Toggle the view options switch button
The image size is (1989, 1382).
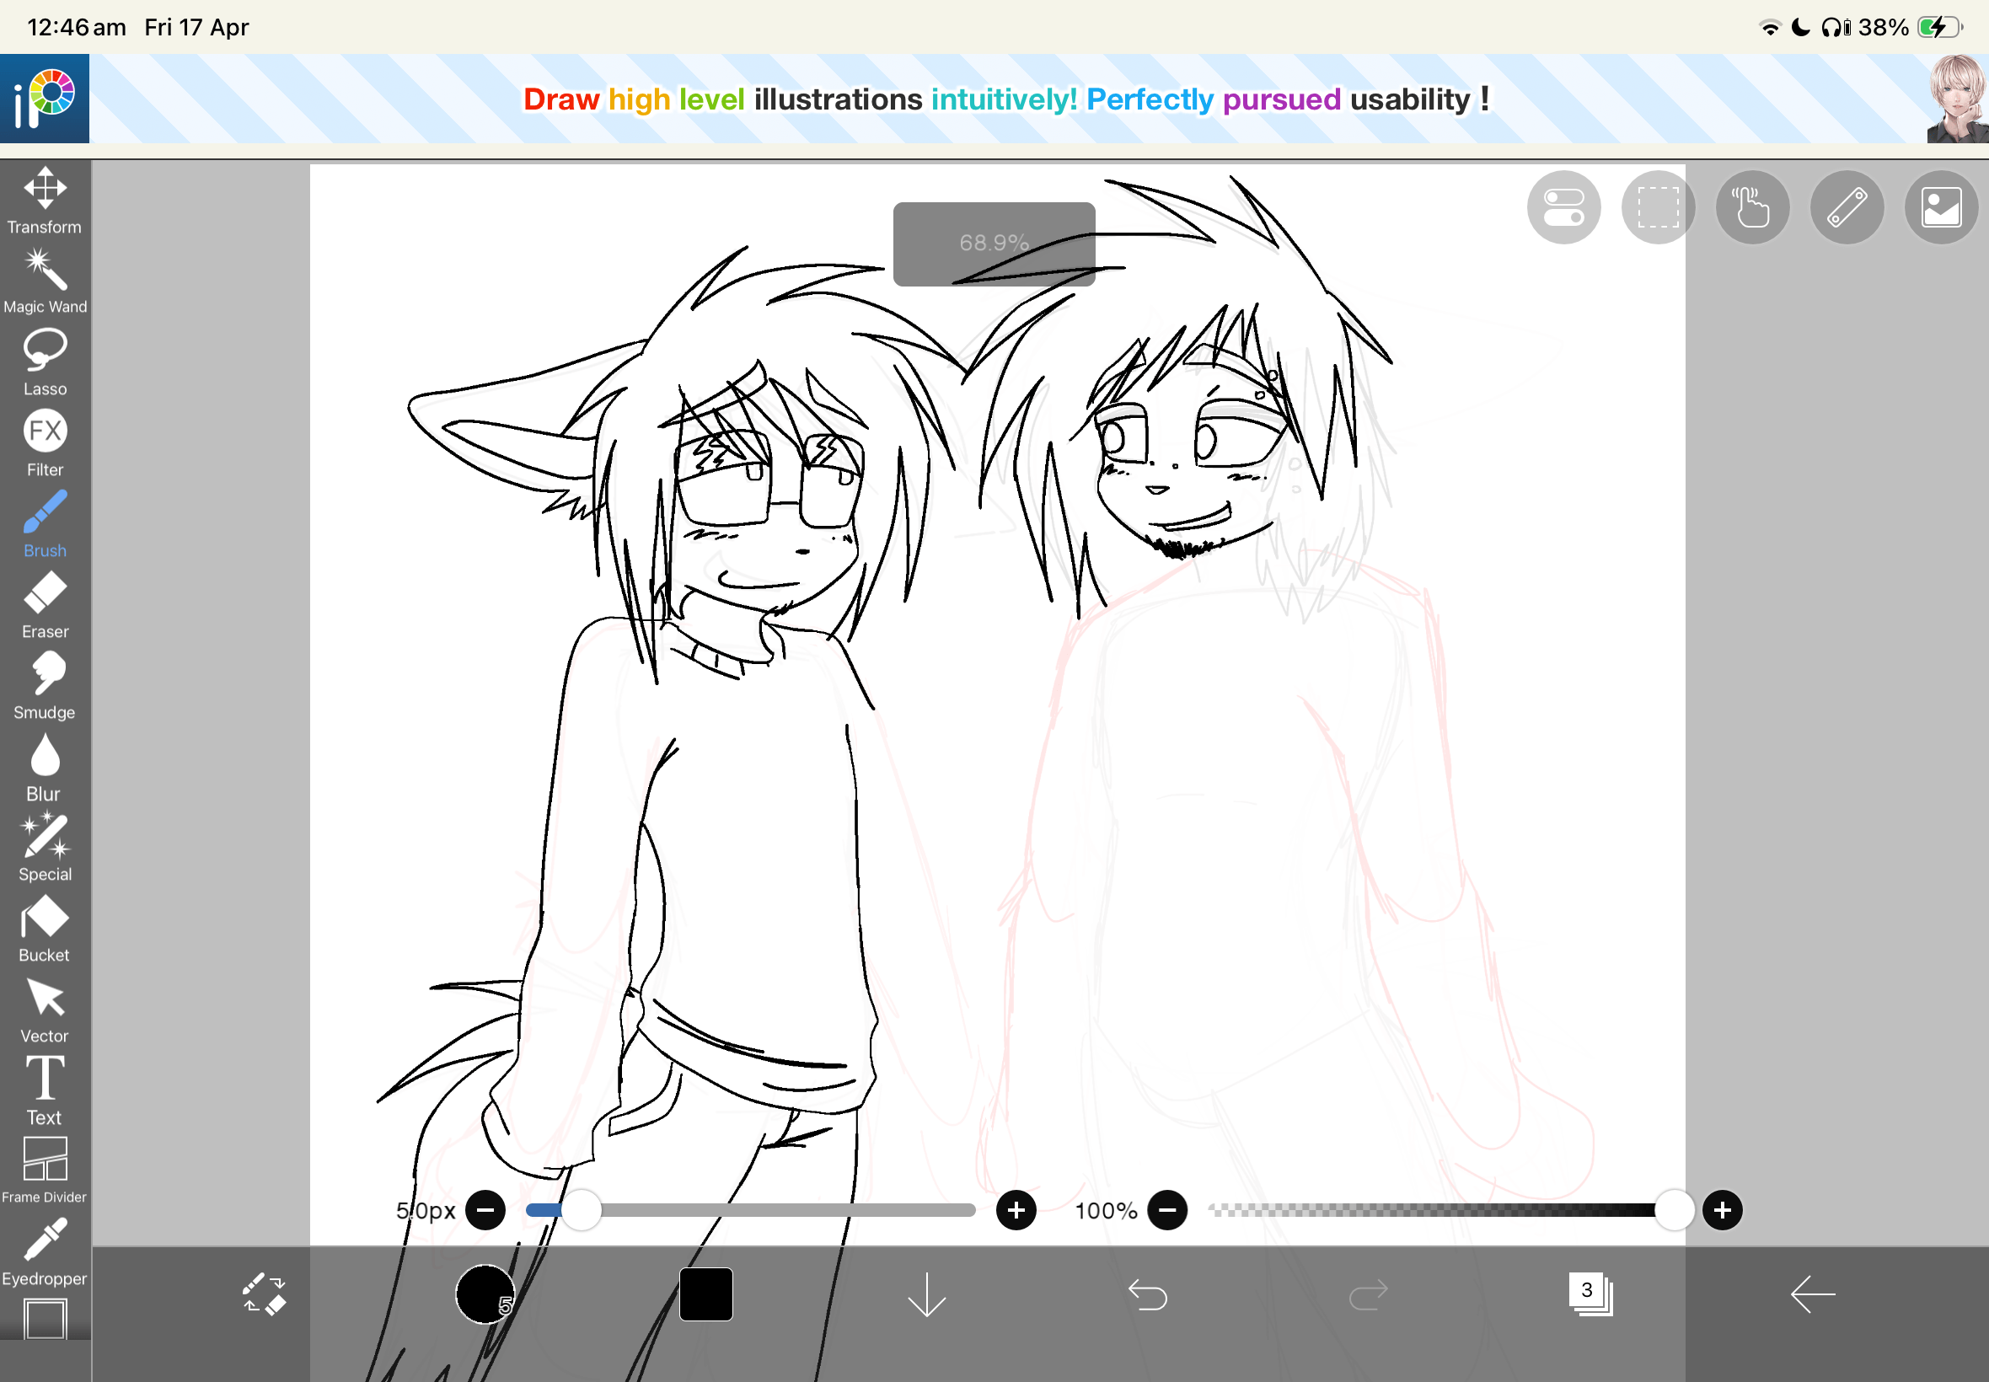click(1563, 208)
